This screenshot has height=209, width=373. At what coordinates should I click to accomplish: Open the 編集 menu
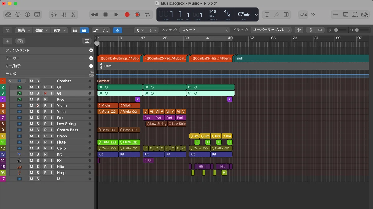[x=24, y=30]
